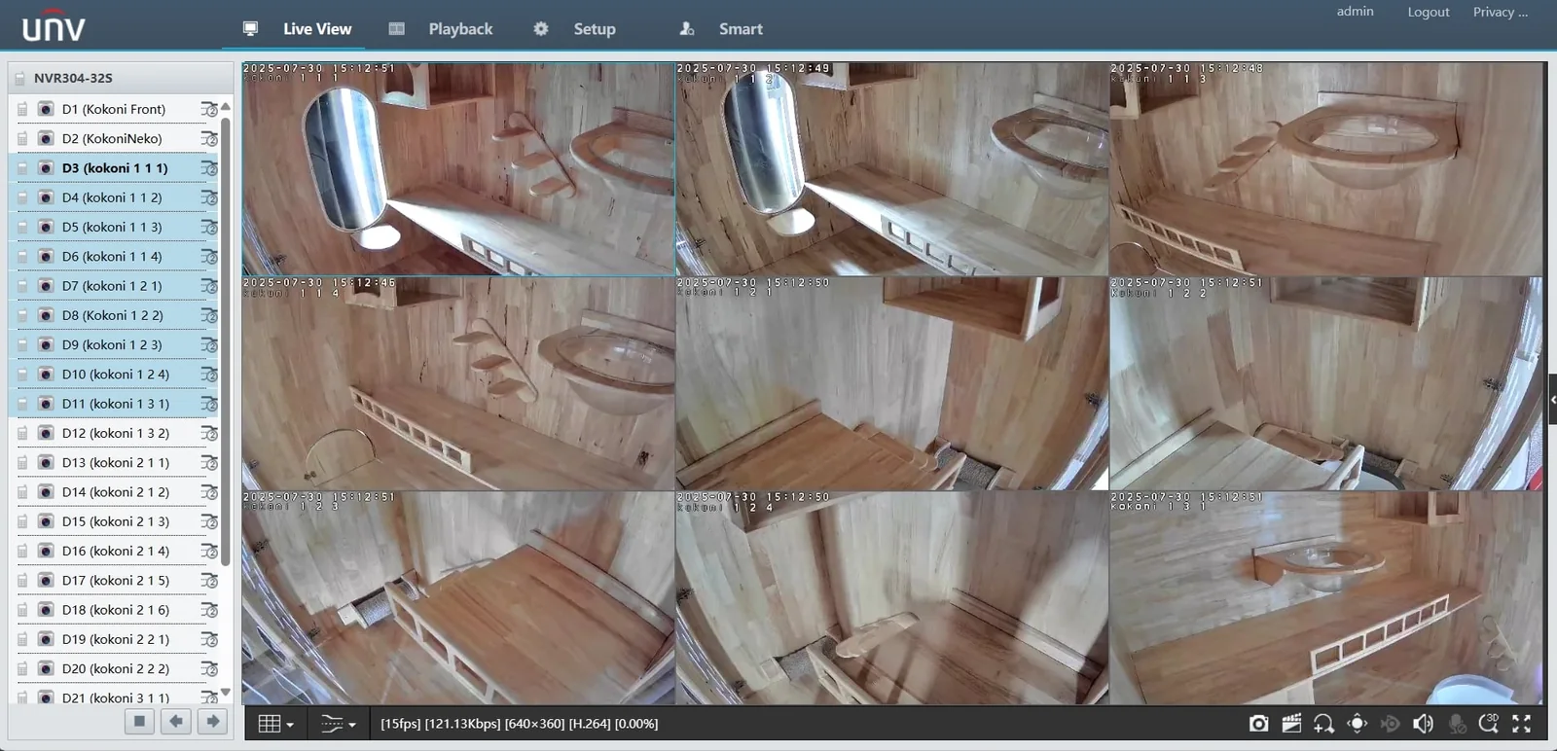1557x751 pixels.
Task: Click camera icon of D4 (kokoni 1 1 2)
Action: coord(45,197)
